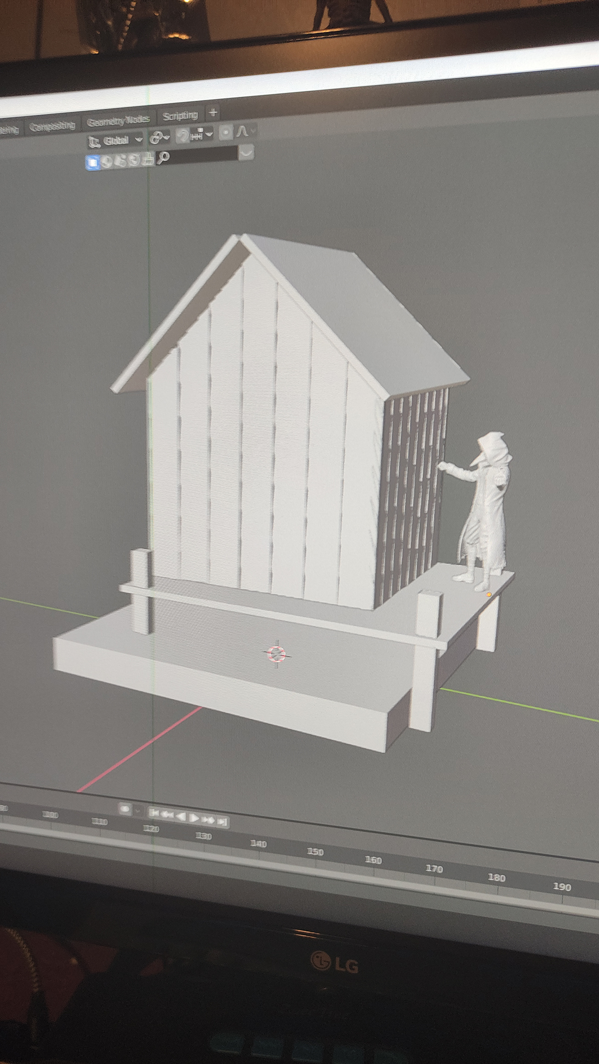Image resolution: width=599 pixels, height=1064 pixels.
Task: Click the jump to start playback button
Action: 154,813
